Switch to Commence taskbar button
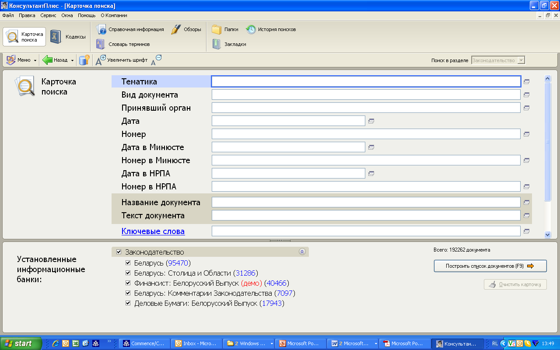560x350 pixels. tap(144, 343)
